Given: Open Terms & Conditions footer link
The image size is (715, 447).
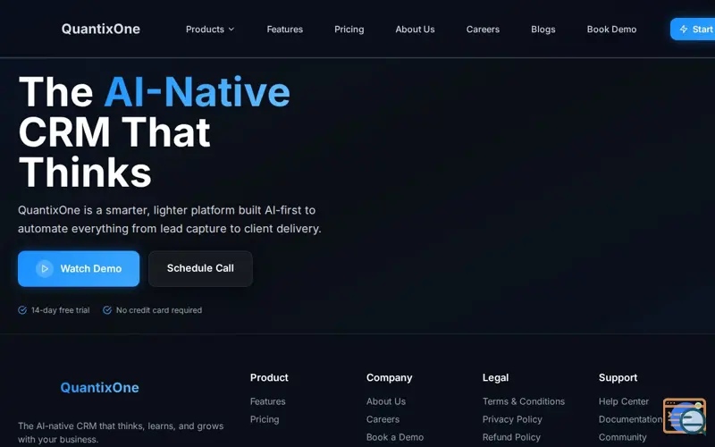Looking at the screenshot, I should click(524, 401).
